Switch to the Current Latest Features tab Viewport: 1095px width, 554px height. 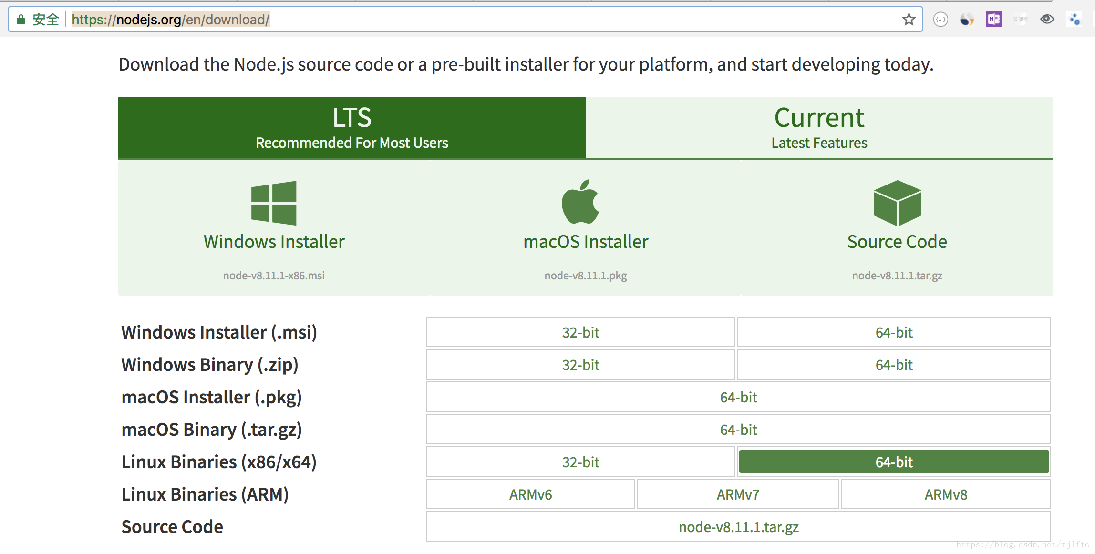point(819,128)
